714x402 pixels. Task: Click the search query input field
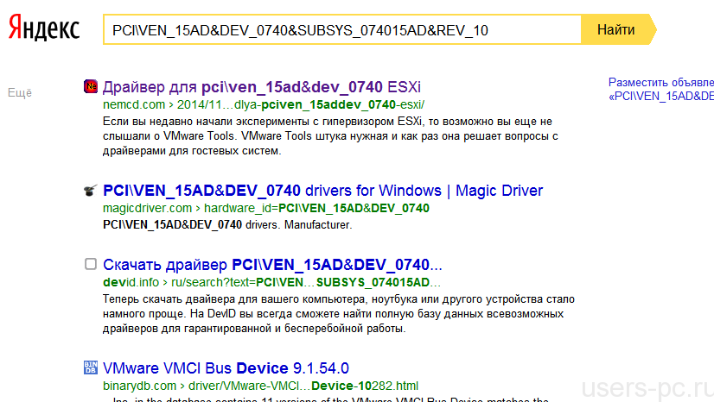click(341, 30)
